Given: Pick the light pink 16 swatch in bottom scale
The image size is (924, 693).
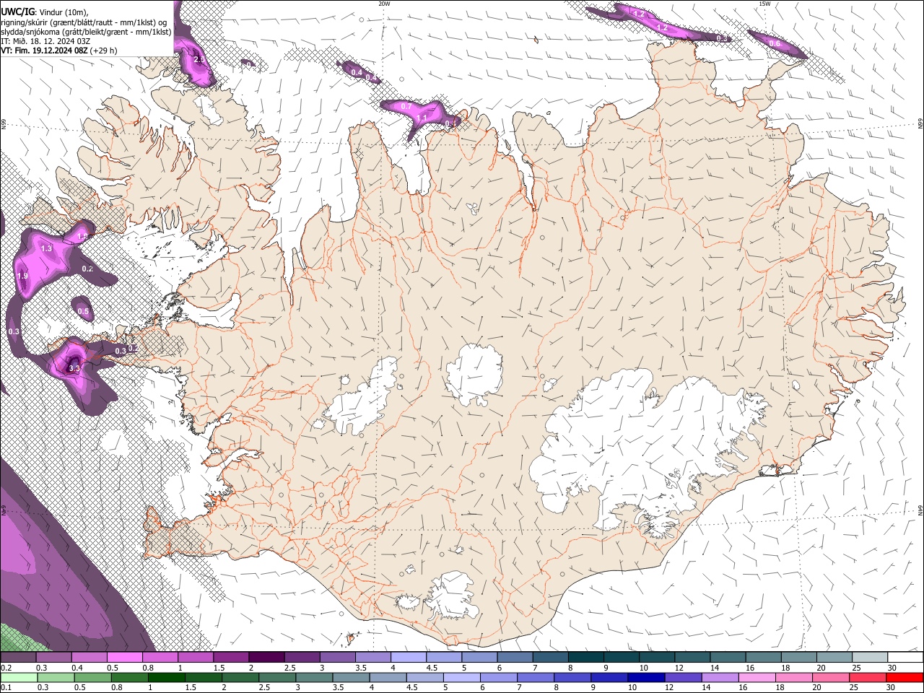Looking at the screenshot, I should (757, 678).
